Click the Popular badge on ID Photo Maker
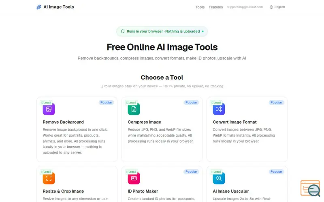324x202 pixels. point(191,172)
